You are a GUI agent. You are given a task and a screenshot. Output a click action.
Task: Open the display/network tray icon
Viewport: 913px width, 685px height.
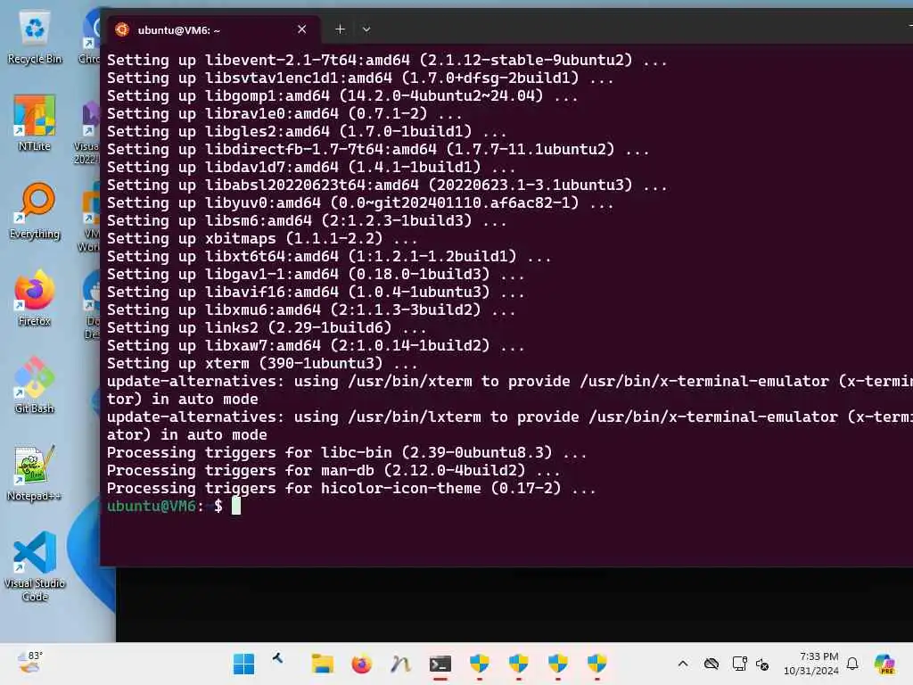click(739, 664)
